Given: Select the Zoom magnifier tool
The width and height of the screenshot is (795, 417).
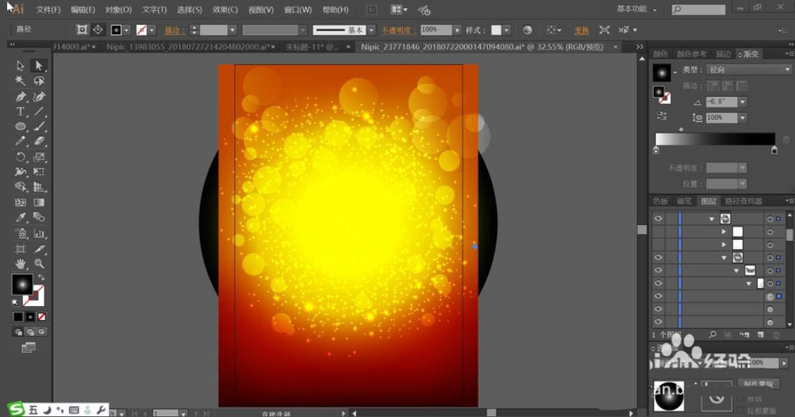Looking at the screenshot, I should coord(39,264).
